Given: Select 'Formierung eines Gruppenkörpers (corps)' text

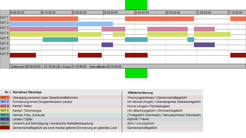Looking at the screenshot, I should pos(42,102).
